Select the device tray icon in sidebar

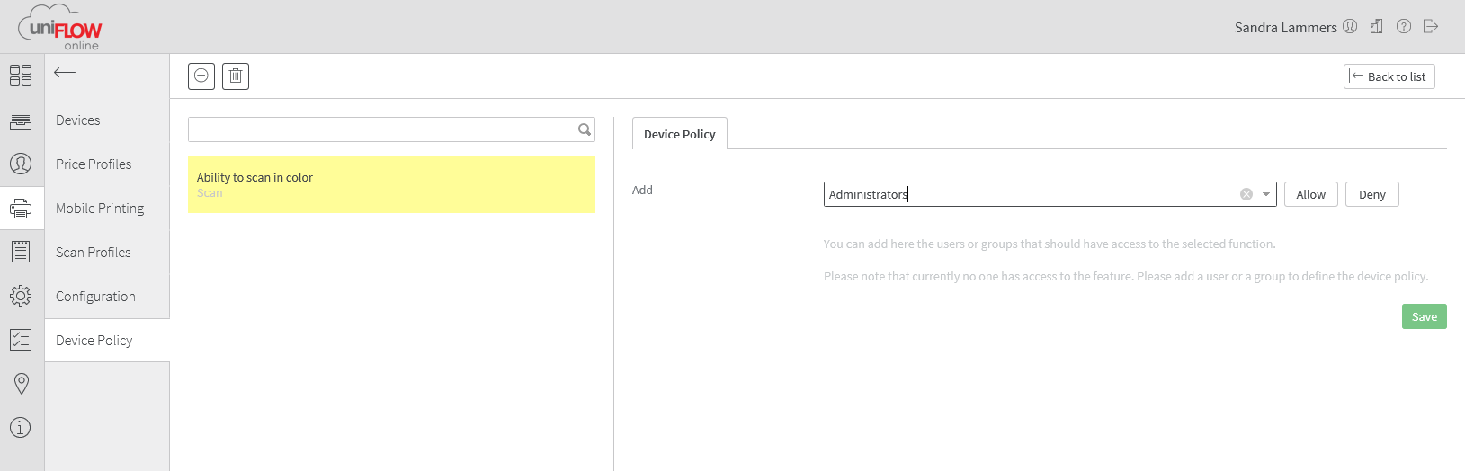point(21,120)
